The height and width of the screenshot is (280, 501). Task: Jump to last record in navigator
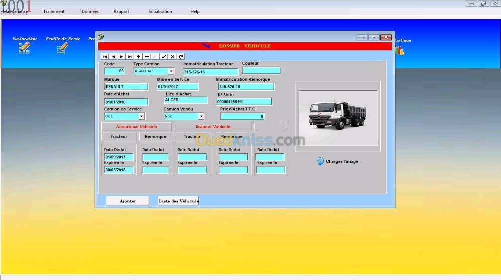coord(130,57)
